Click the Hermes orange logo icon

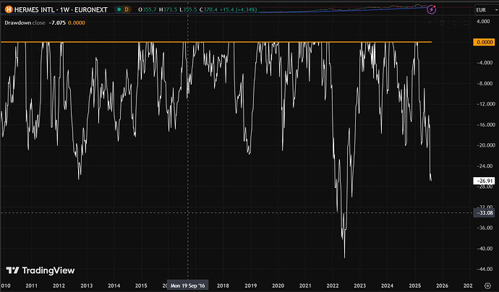pyautogui.click(x=9, y=9)
